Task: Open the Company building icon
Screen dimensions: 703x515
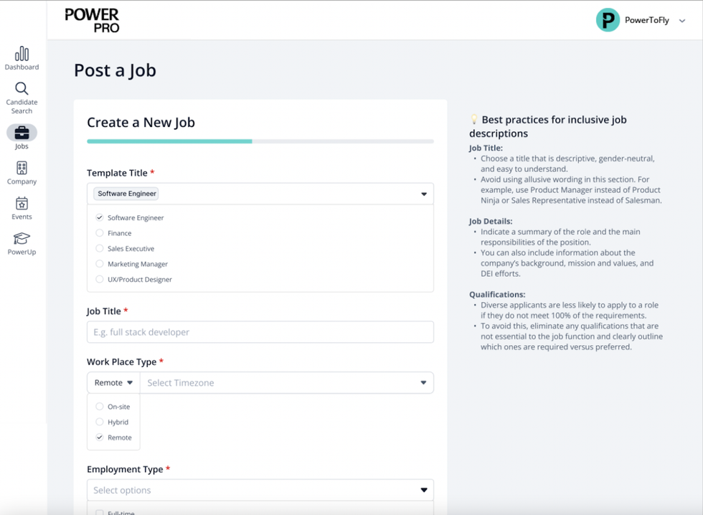Action: coord(22,169)
